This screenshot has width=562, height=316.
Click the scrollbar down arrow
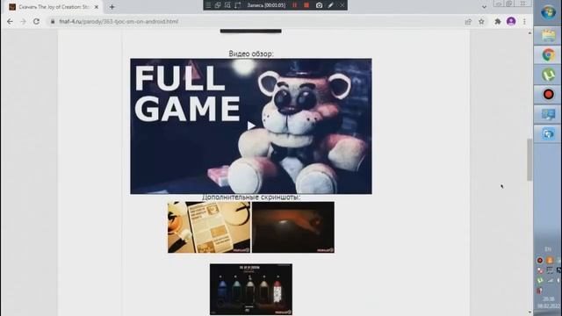[x=530, y=312]
